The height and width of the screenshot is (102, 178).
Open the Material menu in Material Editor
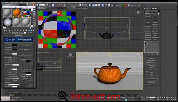(10, 7)
